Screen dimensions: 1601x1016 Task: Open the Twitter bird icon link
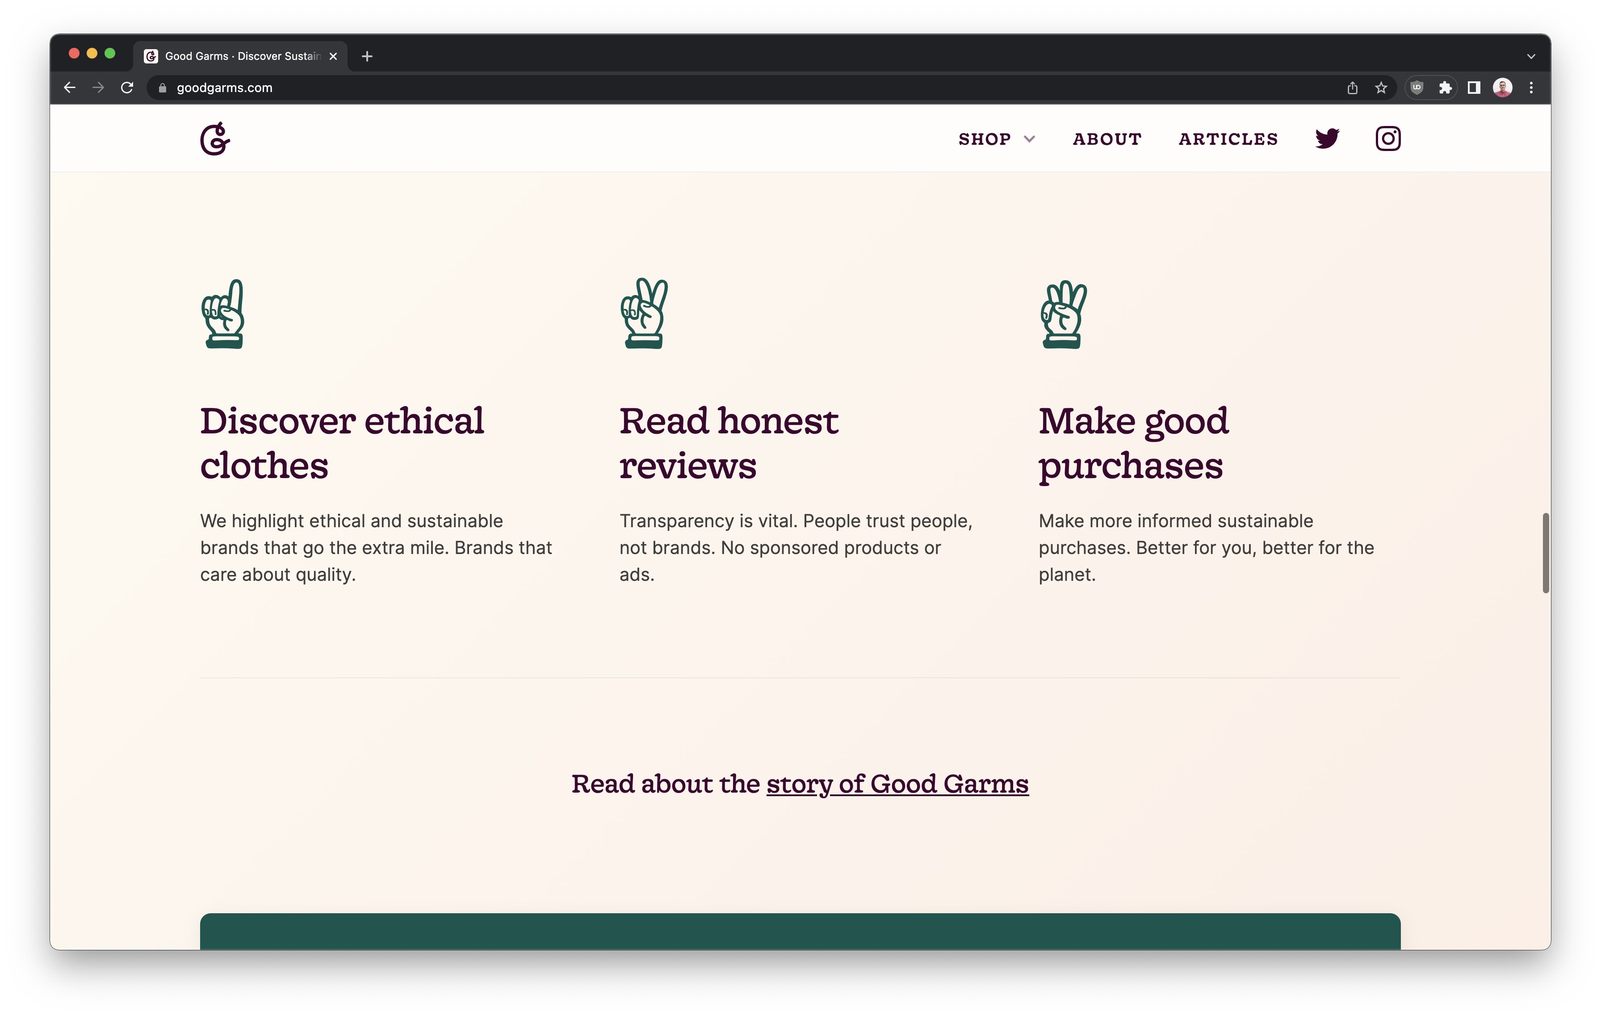click(1327, 139)
